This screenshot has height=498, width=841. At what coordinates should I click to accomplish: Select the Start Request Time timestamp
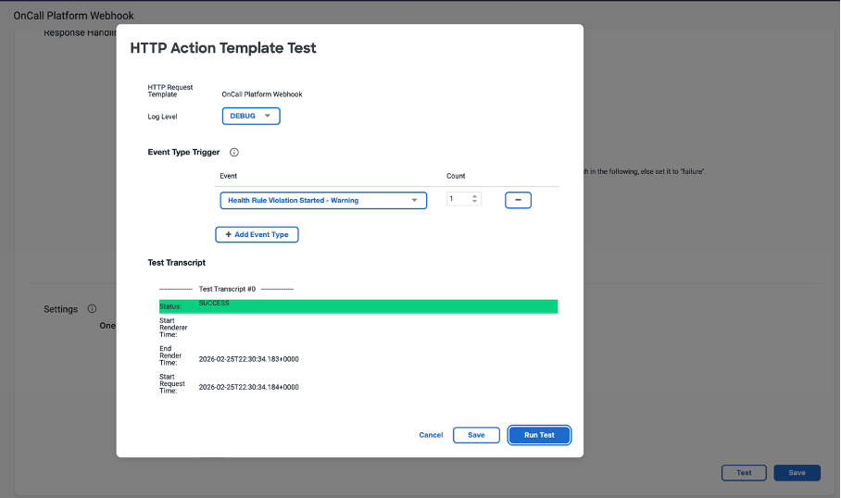tap(248, 387)
